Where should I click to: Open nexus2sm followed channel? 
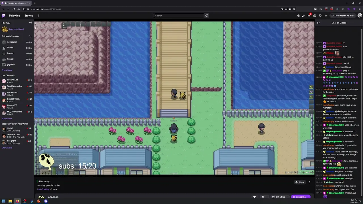[17, 42]
